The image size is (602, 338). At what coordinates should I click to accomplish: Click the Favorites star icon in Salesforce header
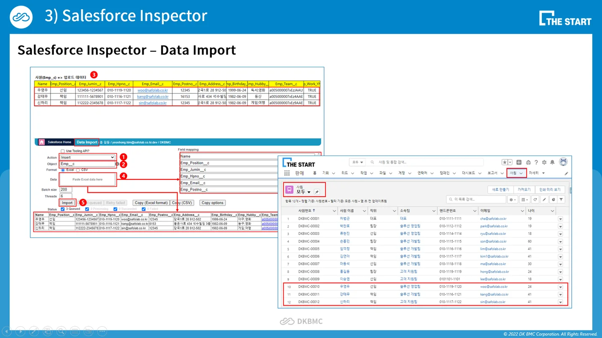505,162
